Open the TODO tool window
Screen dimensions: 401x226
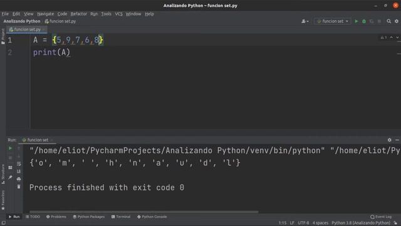pyautogui.click(x=33, y=217)
